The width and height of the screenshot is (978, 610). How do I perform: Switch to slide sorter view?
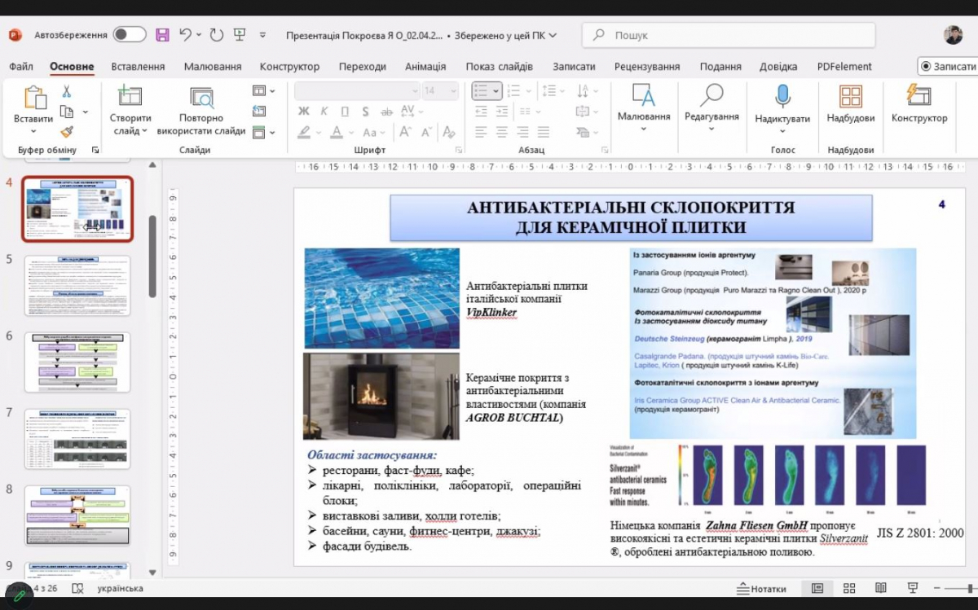point(849,588)
